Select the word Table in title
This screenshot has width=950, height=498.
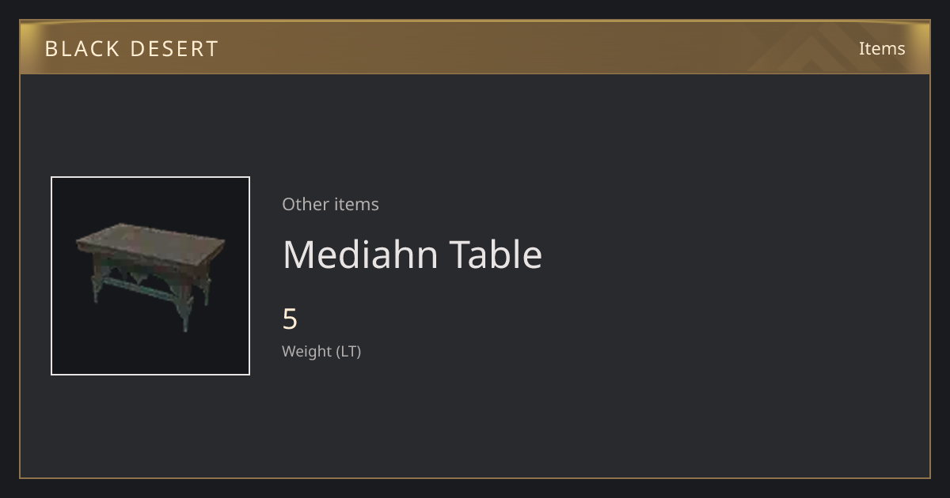coord(496,254)
